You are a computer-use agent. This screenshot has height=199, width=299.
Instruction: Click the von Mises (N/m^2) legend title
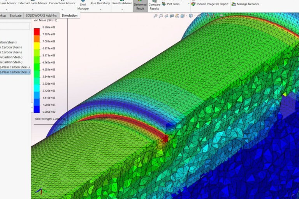(46, 20)
